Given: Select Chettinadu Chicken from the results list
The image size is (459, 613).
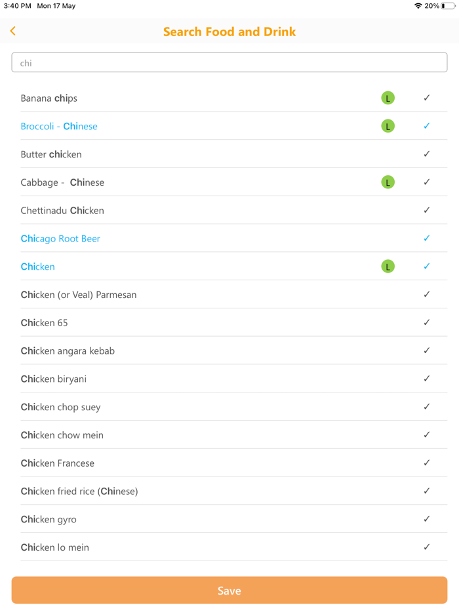Looking at the screenshot, I should (62, 210).
